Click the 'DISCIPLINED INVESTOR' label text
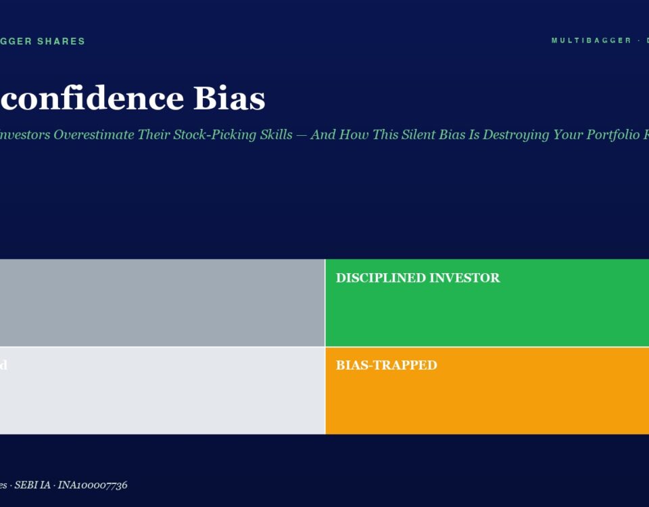This screenshot has height=507, width=649. click(418, 278)
